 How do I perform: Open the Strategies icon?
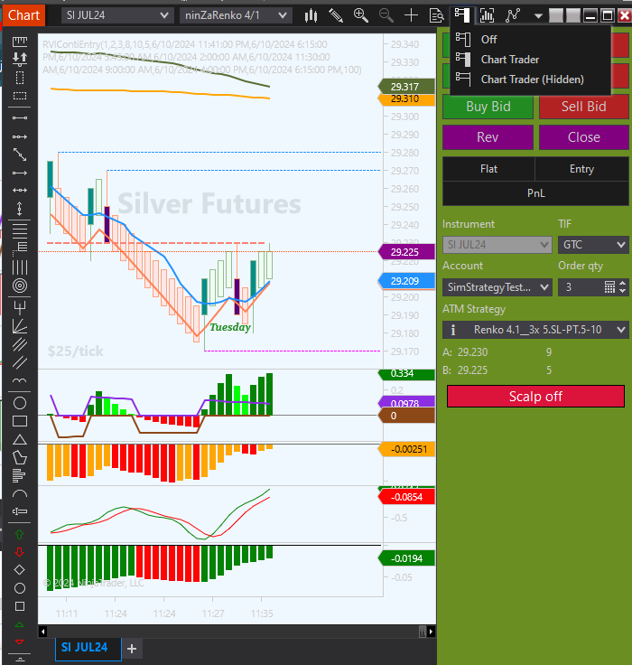pos(513,15)
